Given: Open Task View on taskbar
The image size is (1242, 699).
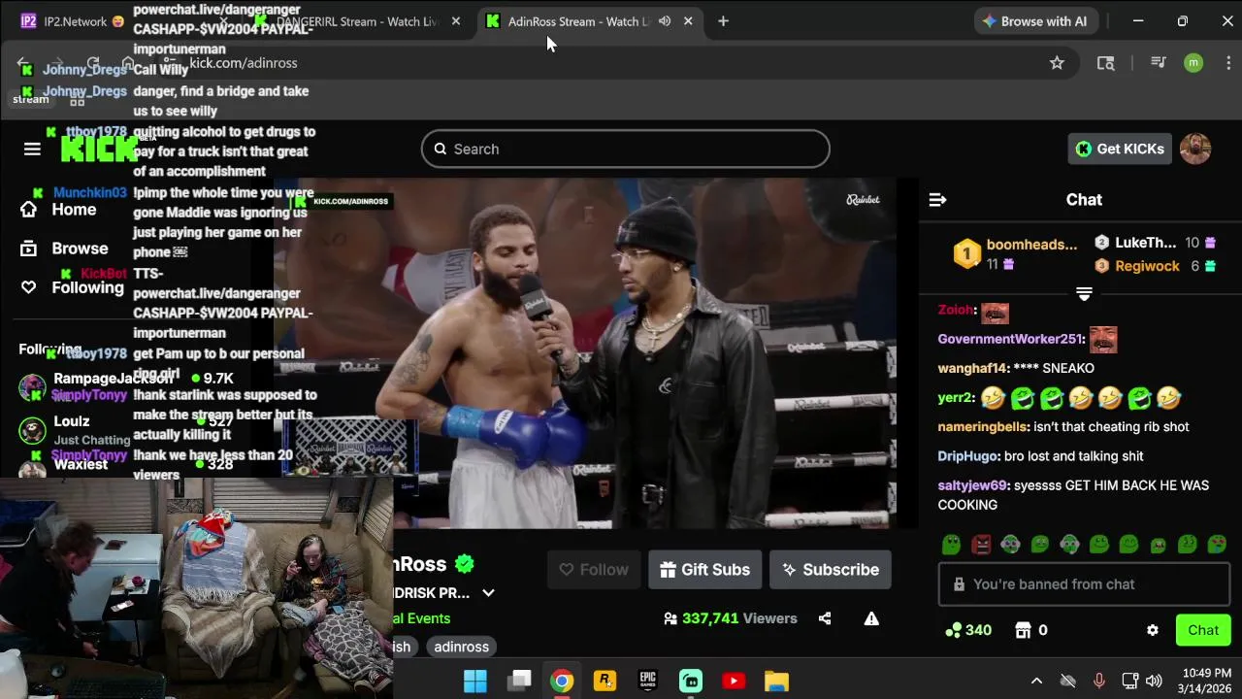Looking at the screenshot, I should tap(519, 681).
